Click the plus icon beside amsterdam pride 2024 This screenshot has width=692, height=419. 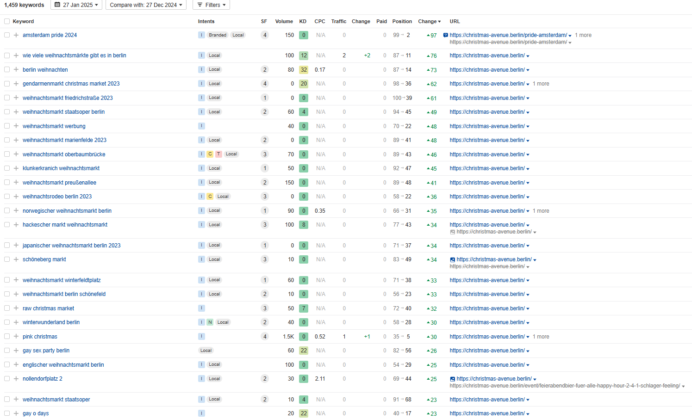[16, 35]
